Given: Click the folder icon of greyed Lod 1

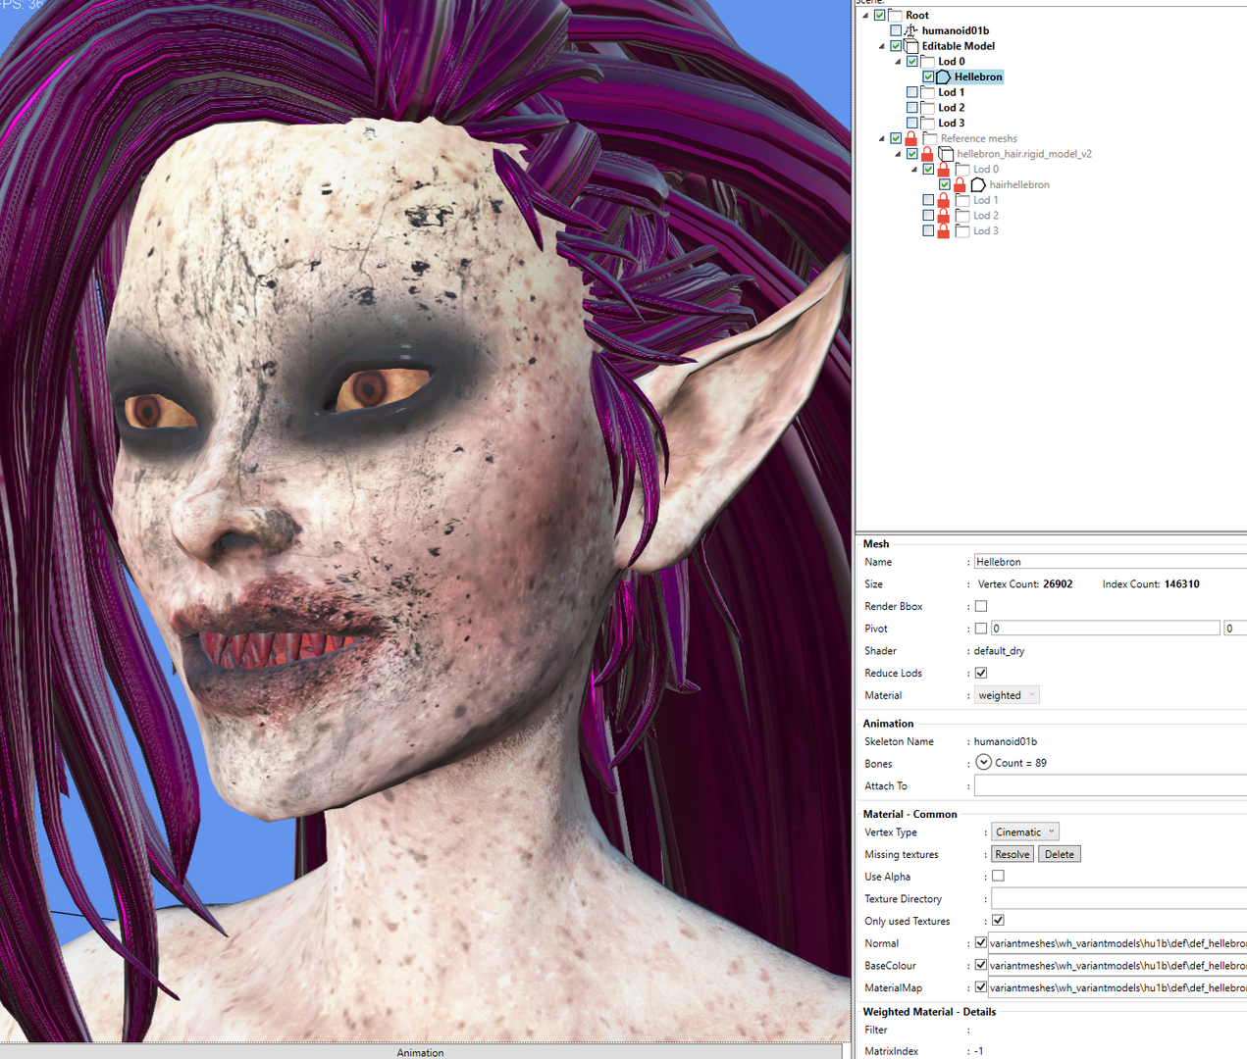Looking at the screenshot, I should point(962,200).
